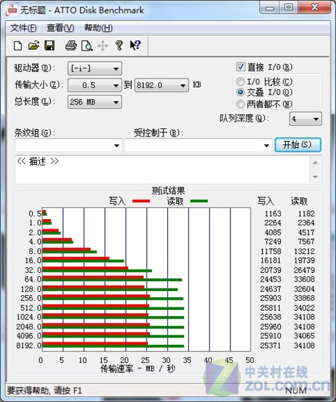Expand the 驱动器 drive dropdown
Image resolution: width=336 pixels, height=402 pixels.
pyautogui.click(x=95, y=69)
